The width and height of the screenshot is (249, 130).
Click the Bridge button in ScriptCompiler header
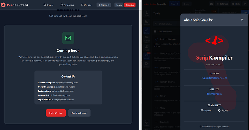pyautogui.click(x=187, y=4)
